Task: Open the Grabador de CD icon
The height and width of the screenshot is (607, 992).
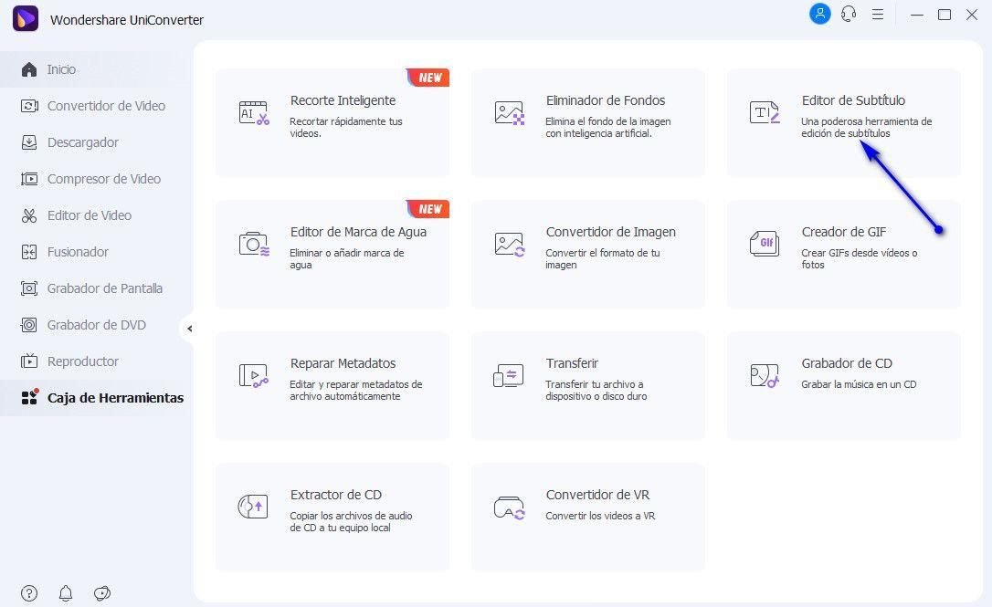Action: coord(765,375)
